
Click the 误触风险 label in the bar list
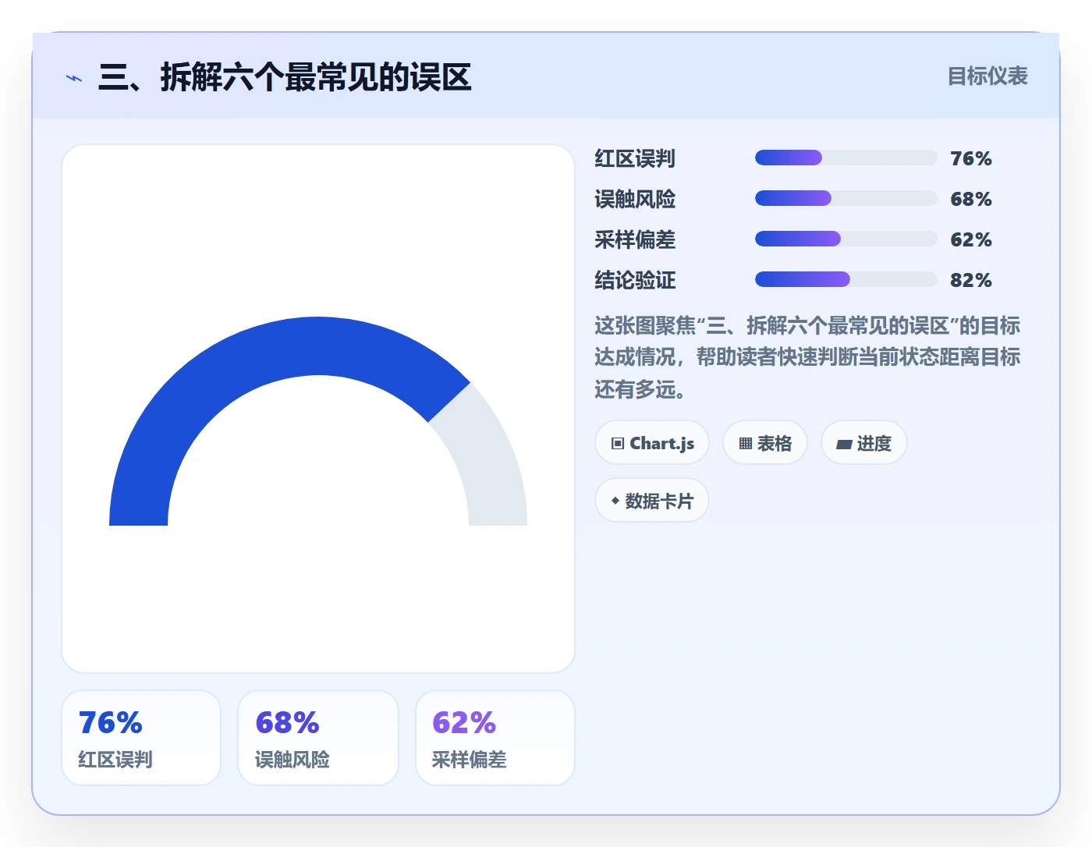[635, 199]
